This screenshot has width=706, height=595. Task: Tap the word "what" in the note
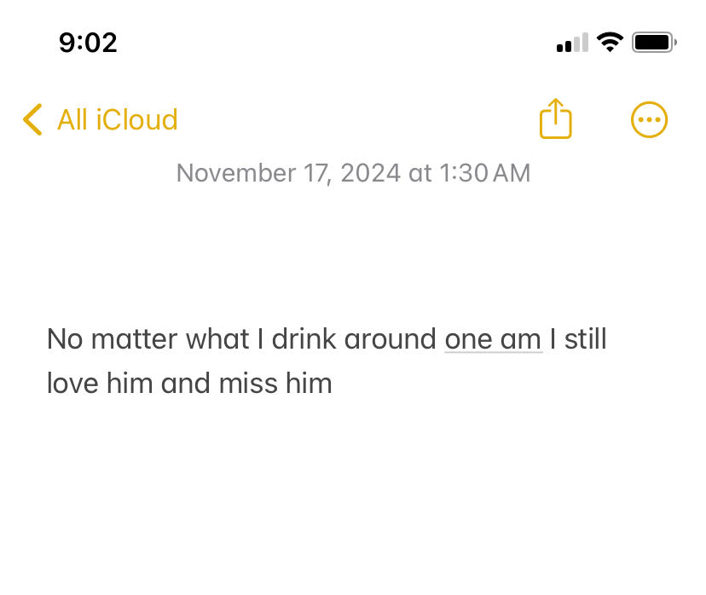pyautogui.click(x=218, y=339)
